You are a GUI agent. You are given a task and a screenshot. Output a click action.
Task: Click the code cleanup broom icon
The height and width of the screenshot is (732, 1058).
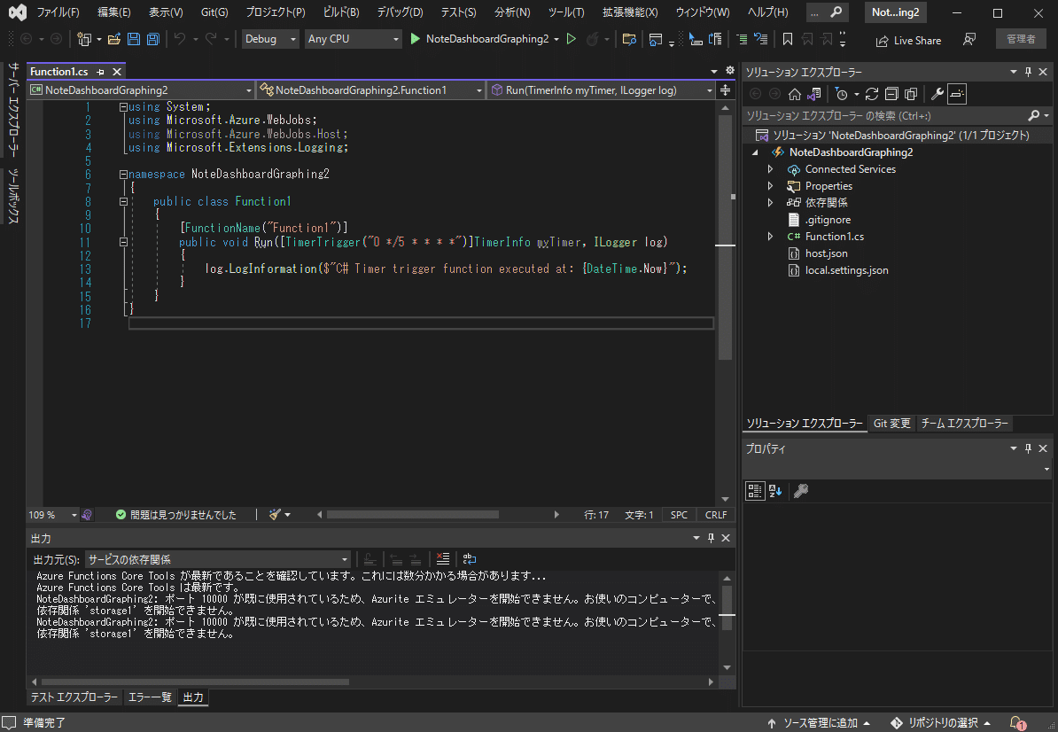(275, 515)
